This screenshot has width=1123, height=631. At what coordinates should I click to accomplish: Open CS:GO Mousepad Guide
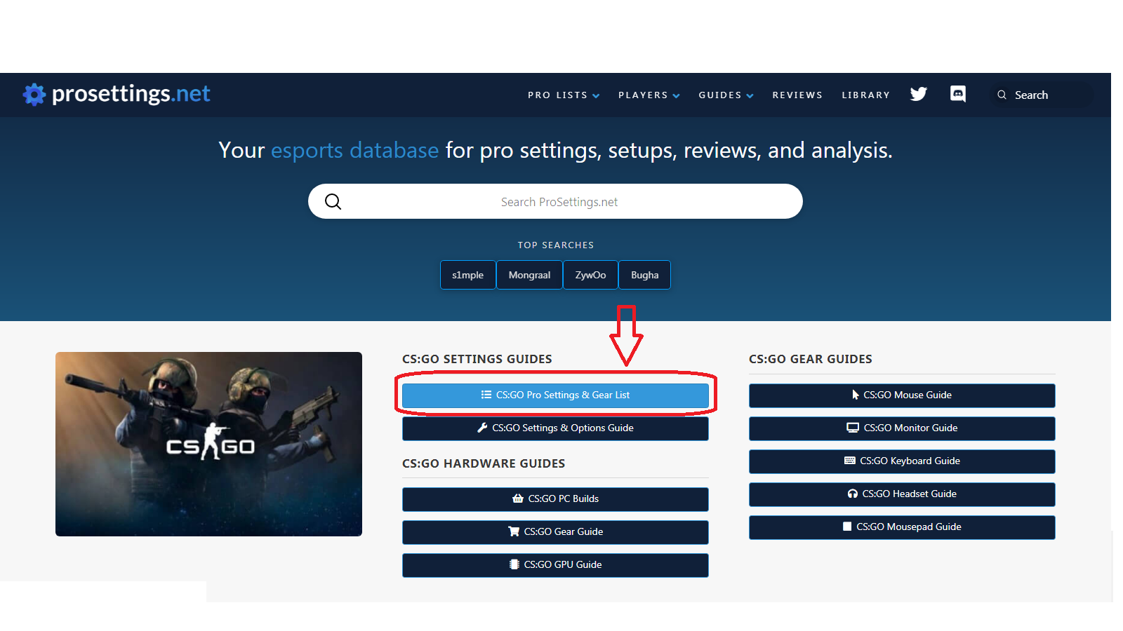coord(902,527)
